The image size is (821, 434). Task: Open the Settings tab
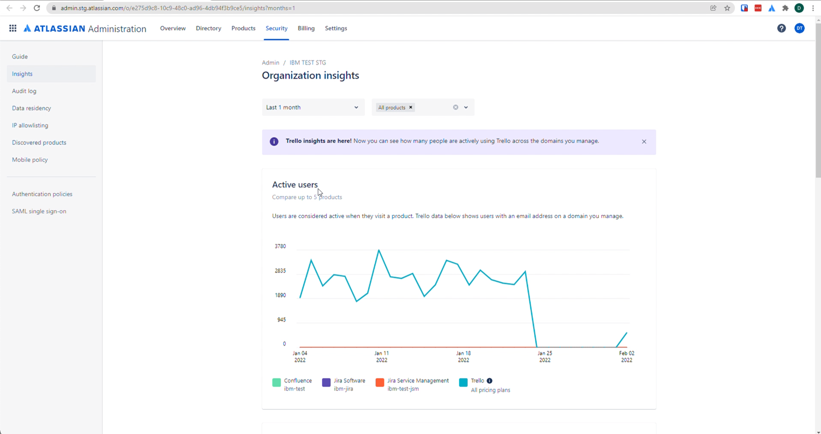pos(336,28)
